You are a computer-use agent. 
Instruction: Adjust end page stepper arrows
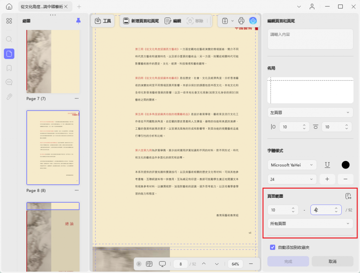click(x=336, y=210)
